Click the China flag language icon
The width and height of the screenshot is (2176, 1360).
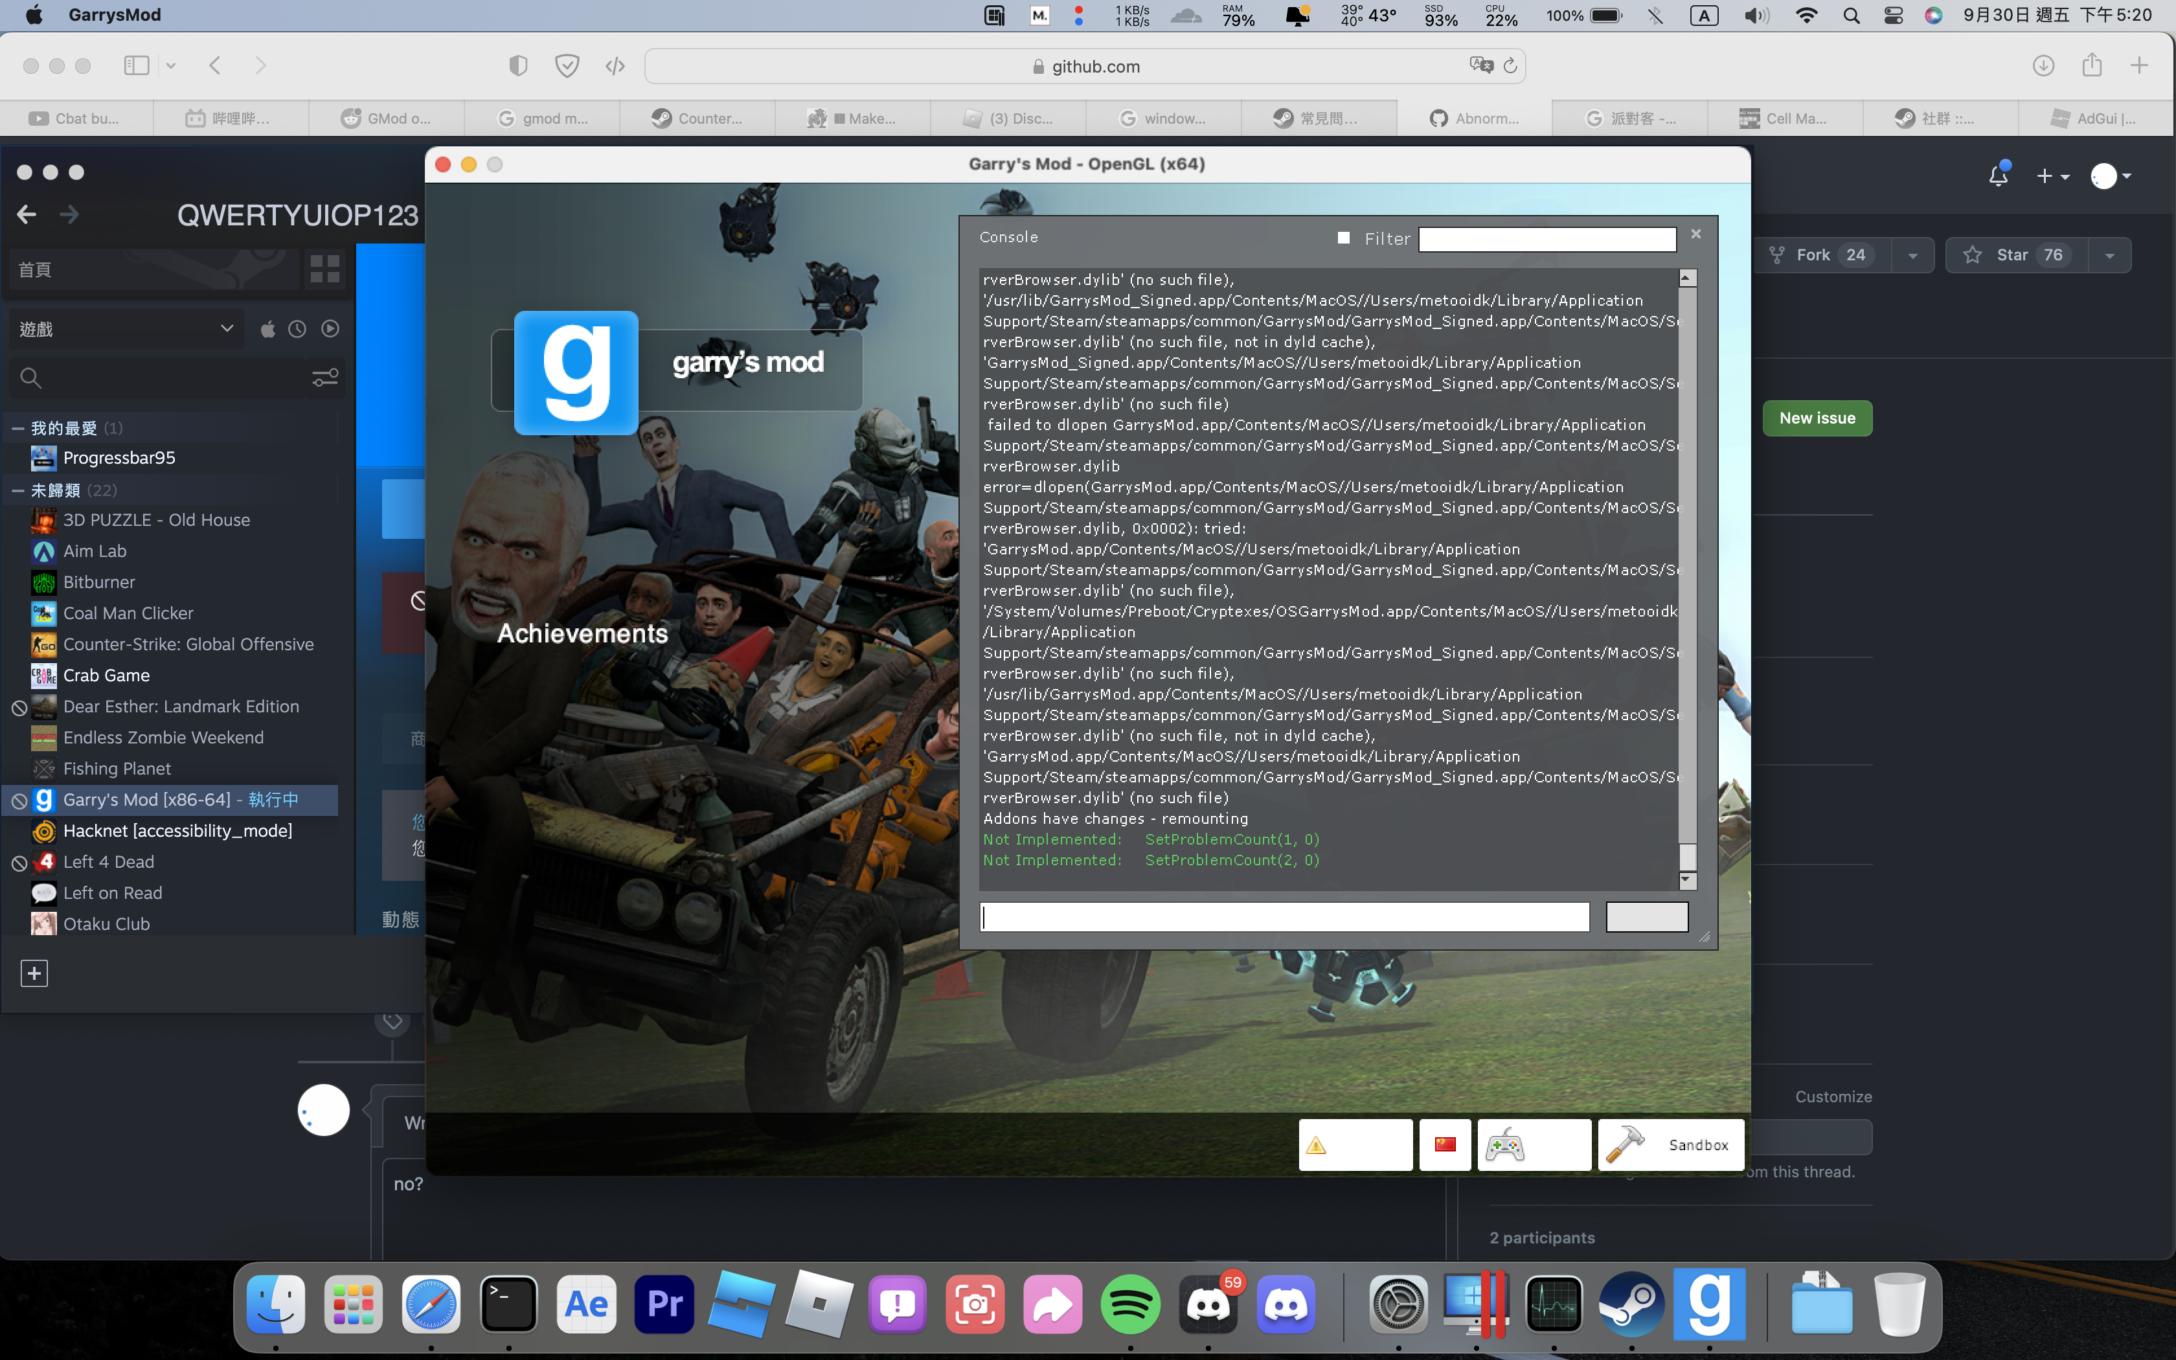[1445, 1145]
